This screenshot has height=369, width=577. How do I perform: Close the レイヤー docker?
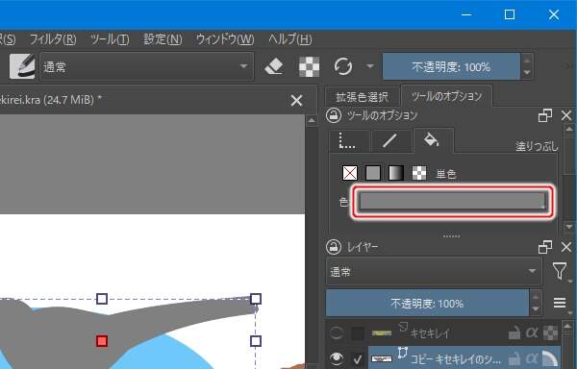566,247
